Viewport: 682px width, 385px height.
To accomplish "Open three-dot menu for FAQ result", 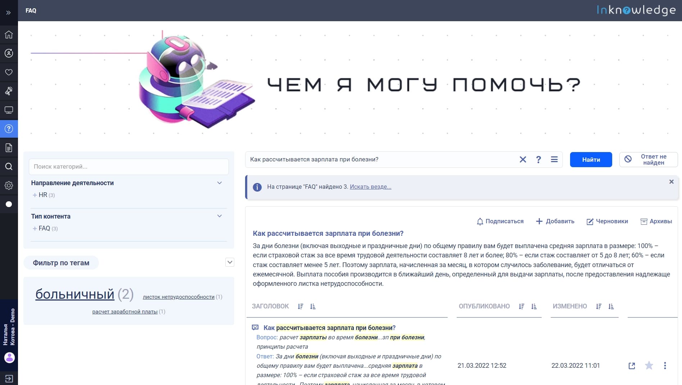I will [x=665, y=366].
